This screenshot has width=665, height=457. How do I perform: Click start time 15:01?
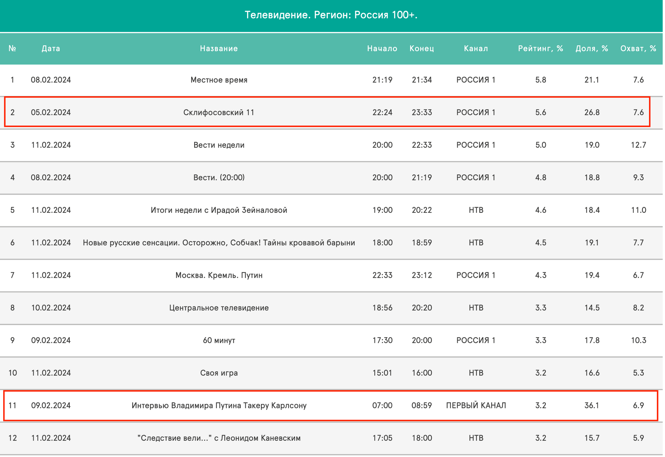382,373
